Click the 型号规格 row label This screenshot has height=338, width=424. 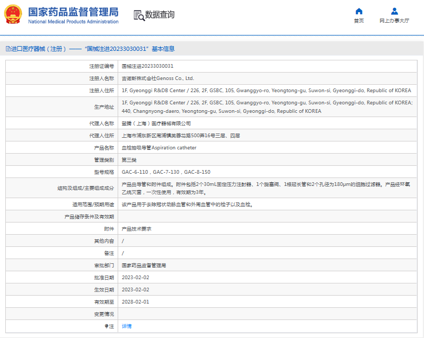(x=104, y=172)
